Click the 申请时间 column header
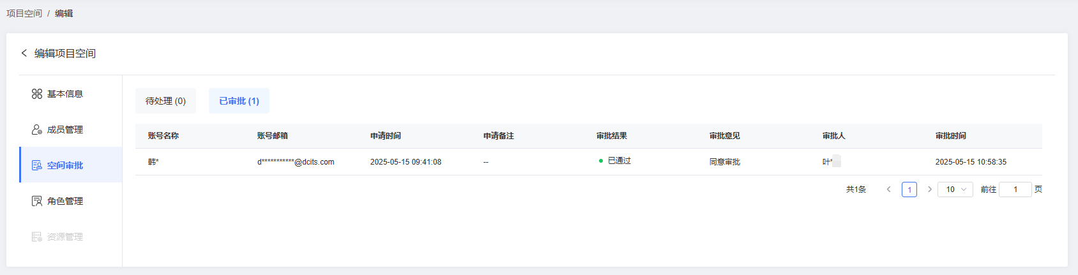This screenshot has height=275, width=1078. pyautogui.click(x=386, y=136)
